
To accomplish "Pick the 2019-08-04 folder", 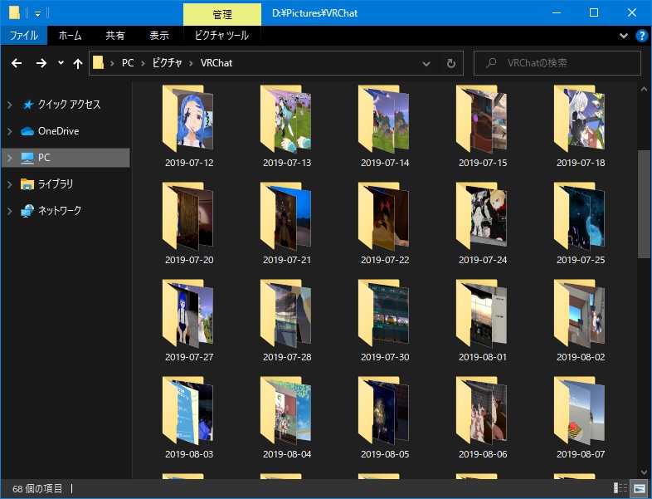I will click(x=287, y=418).
